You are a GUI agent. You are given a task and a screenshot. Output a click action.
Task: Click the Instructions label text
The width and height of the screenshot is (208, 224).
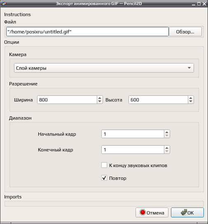coord(17,14)
